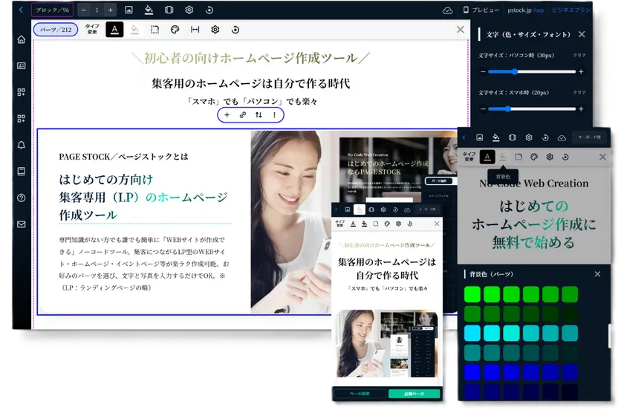Select the text color A tool in the main parts toolbar

pos(114,30)
